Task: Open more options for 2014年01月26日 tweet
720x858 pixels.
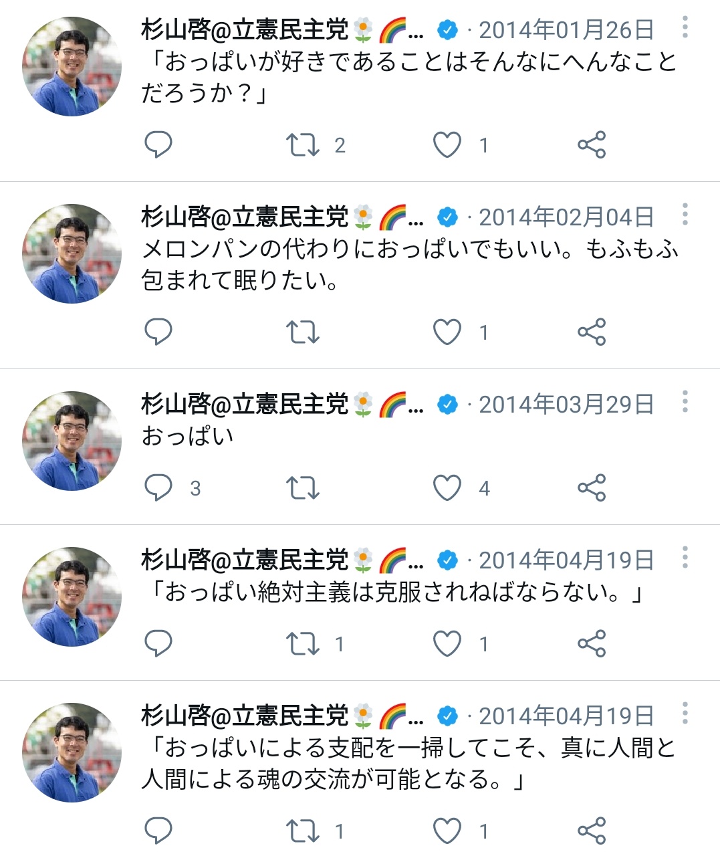Action: pyautogui.click(x=685, y=27)
